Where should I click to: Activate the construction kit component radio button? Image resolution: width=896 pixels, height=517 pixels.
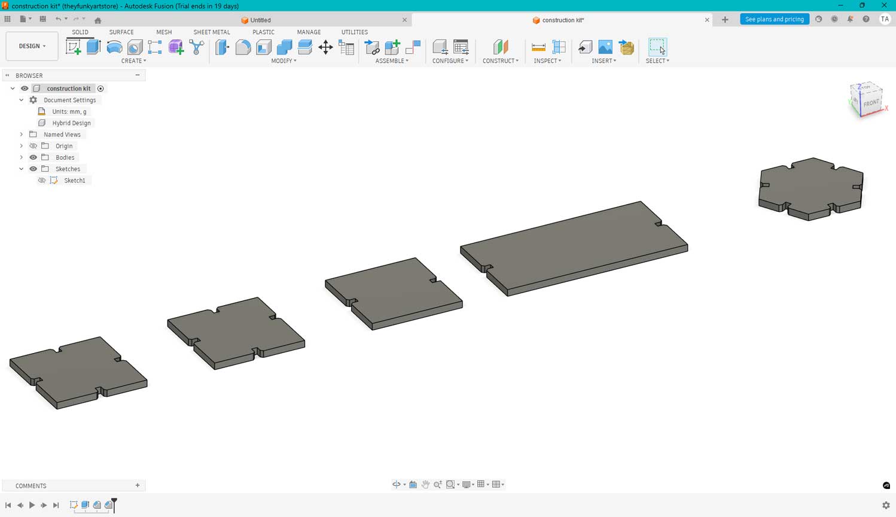100,89
